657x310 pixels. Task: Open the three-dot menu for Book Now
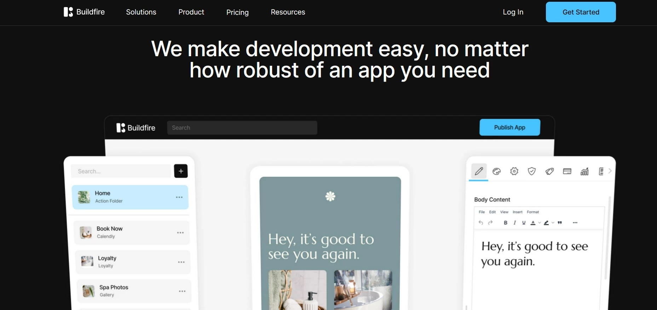click(x=180, y=233)
